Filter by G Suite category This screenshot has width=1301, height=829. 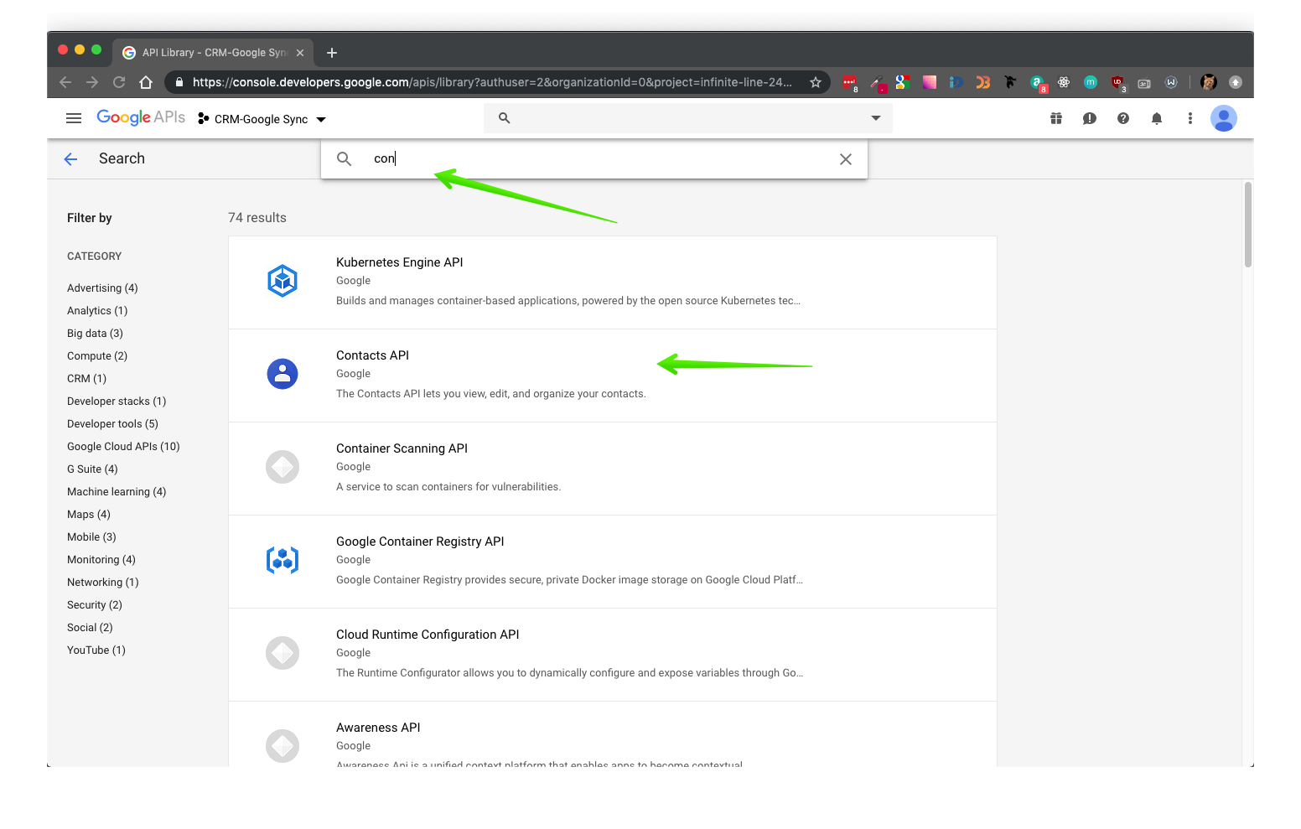click(92, 469)
